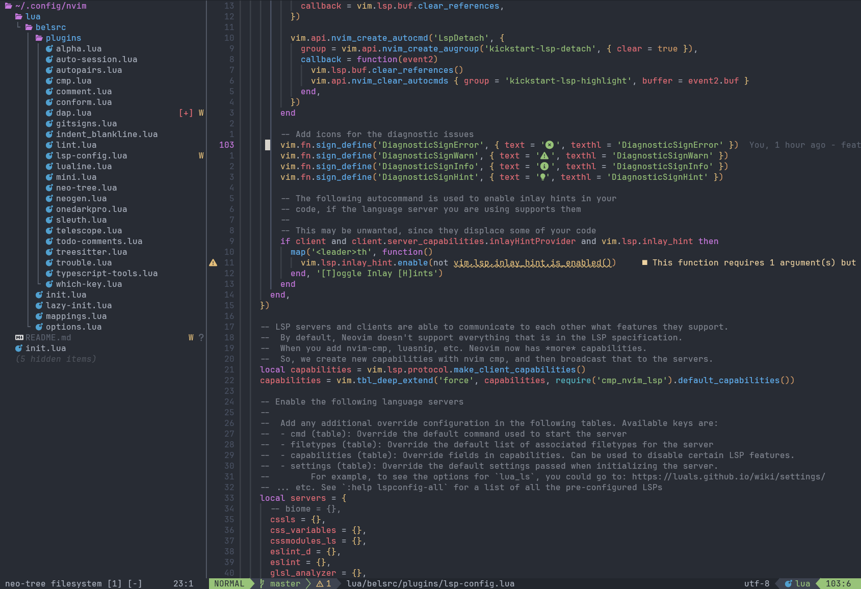Click the warning glyph in DiagnosticSignWarn line
Screen dimensions: 861x589
click(544, 156)
